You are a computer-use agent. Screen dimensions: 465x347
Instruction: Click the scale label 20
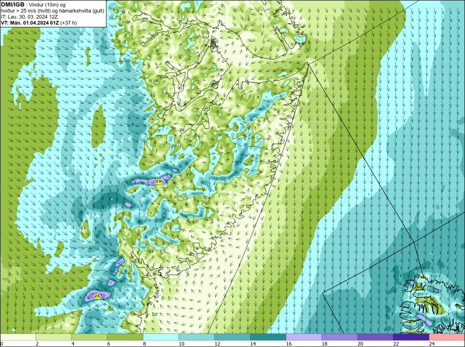[361, 344]
